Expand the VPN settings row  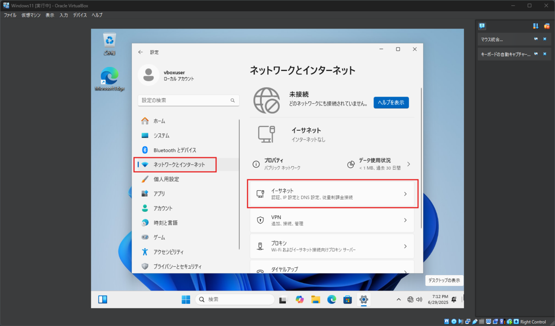332,220
